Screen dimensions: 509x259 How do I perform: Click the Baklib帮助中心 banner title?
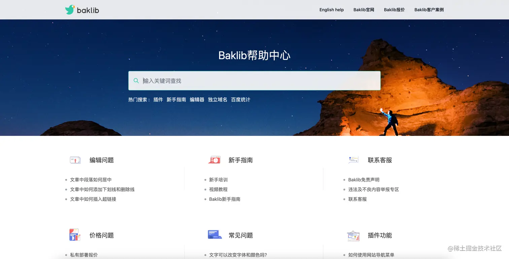pyautogui.click(x=254, y=55)
